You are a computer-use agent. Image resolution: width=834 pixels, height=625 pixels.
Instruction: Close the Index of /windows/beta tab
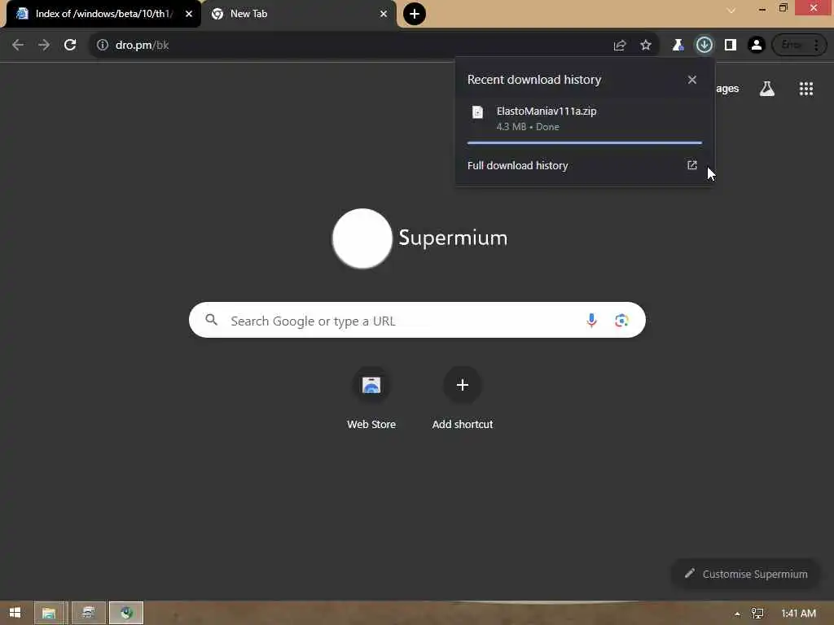(x=189, y=14)
